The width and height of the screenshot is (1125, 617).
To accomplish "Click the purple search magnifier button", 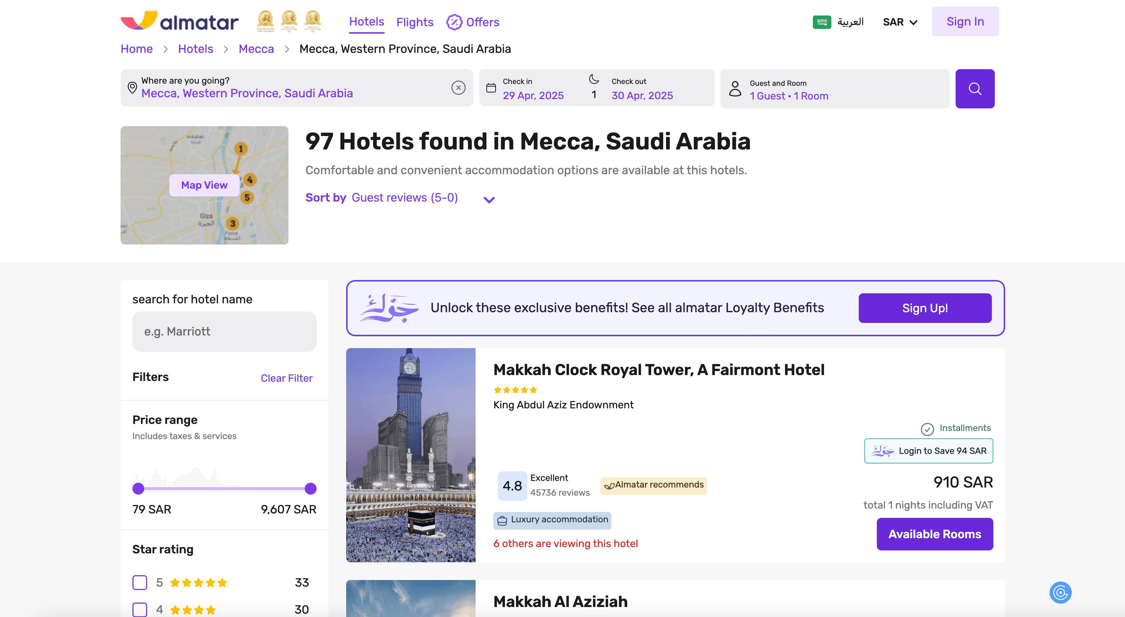I will pyautogui.click(x=974, y=89).
